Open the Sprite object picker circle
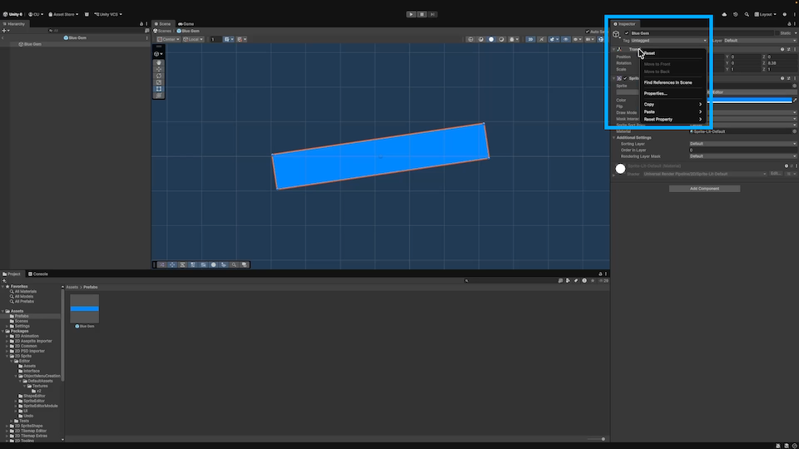The image size is (799, 449). pos(794,86)
